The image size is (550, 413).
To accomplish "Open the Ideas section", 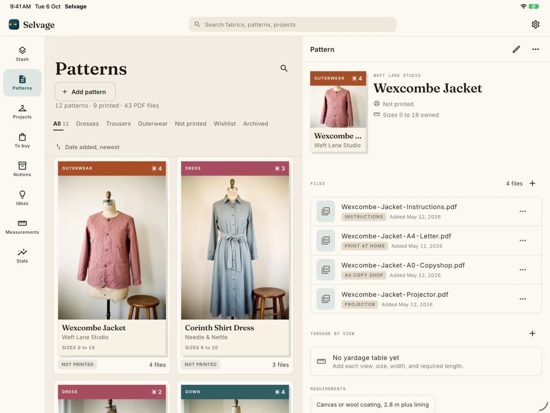I will 22,199.
